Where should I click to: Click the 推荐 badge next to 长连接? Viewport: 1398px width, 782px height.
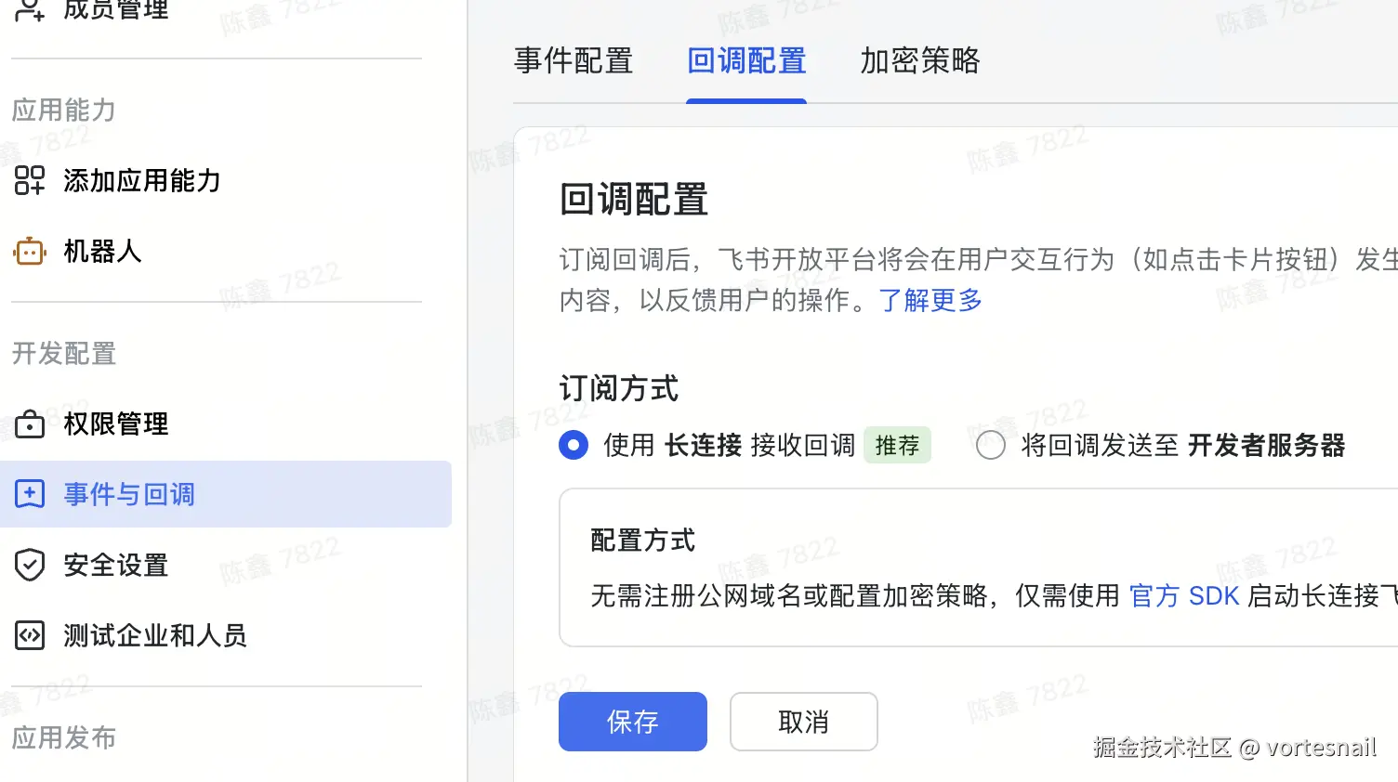tap(897, 445)
